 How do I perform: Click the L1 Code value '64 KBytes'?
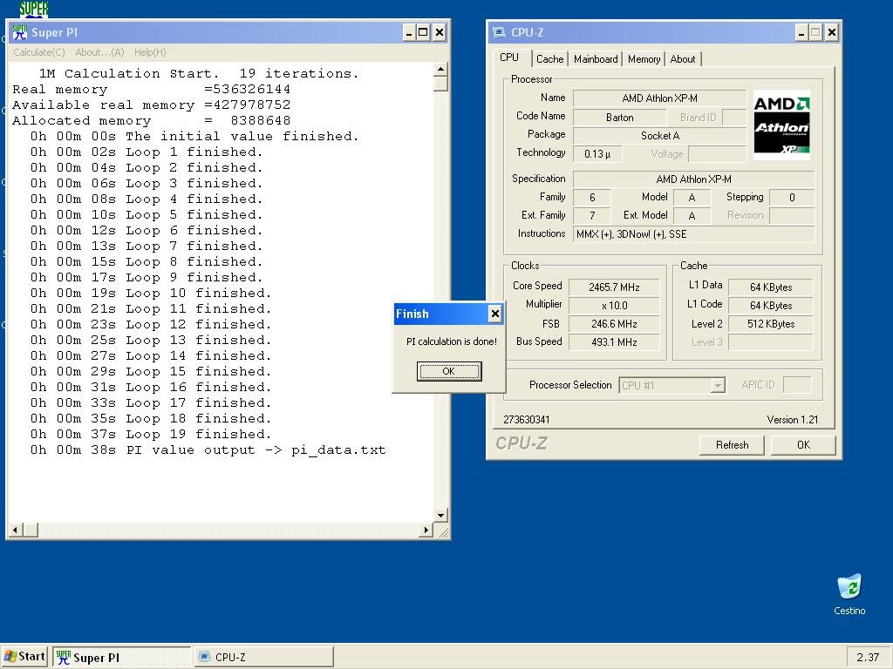point(771,306)
